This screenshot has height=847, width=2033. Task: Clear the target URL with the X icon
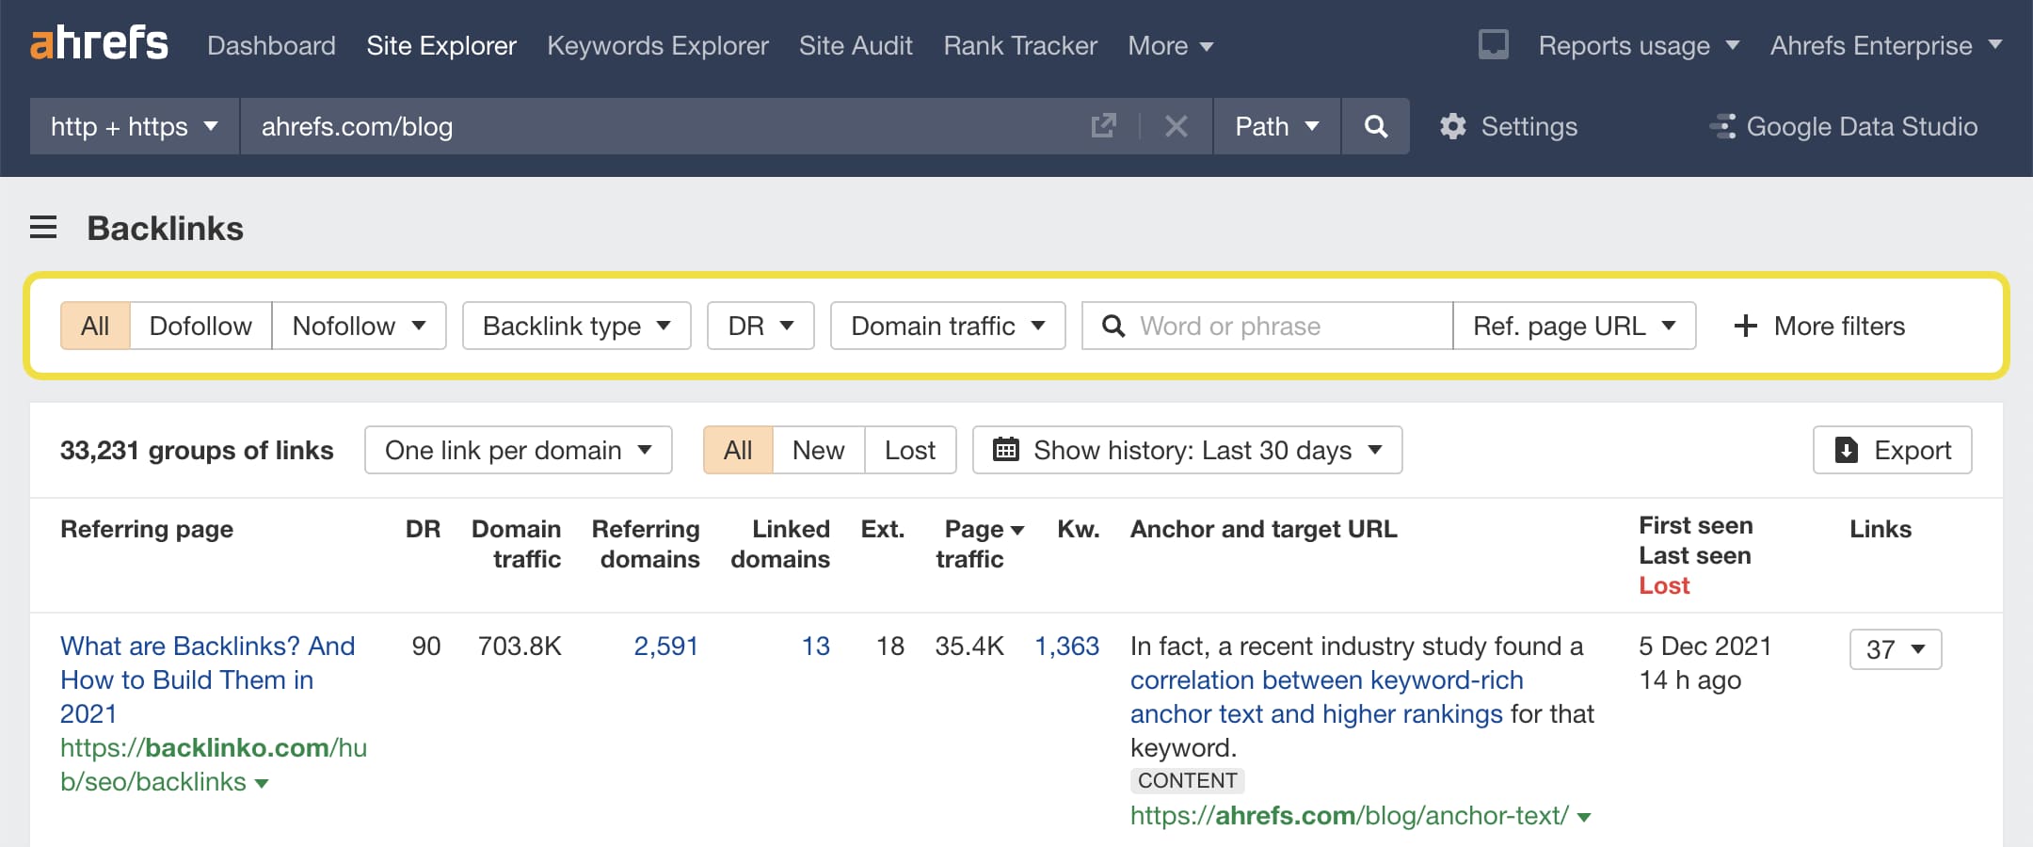(x=1177, y=126)
